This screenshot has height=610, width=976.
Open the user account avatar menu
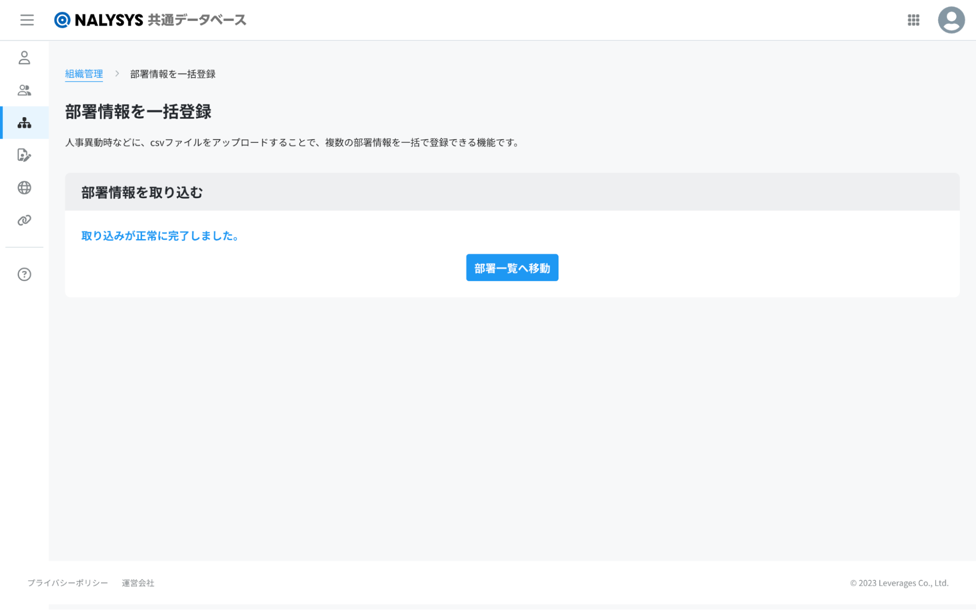point(951,20)
